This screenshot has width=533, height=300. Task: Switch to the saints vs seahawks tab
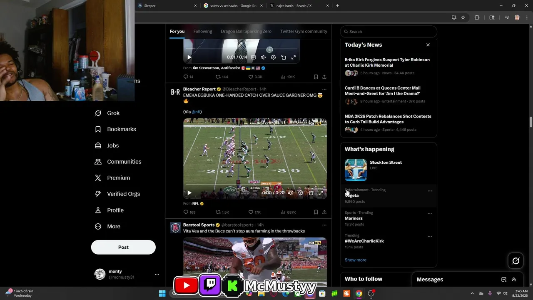(x=233, y=6)
